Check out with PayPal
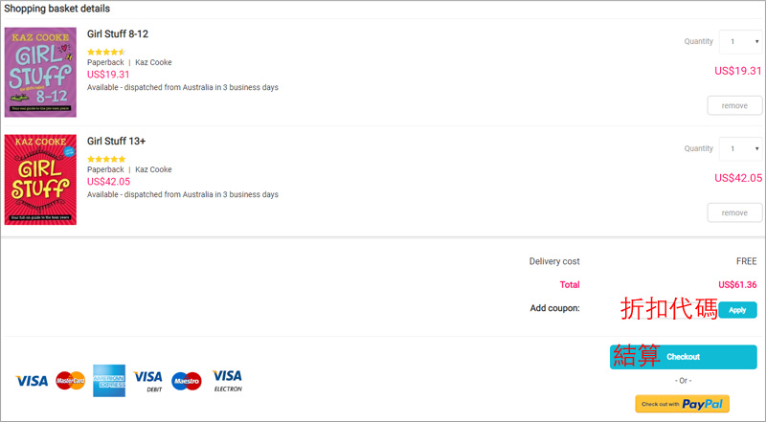Screen dimensions: 766x422 coord(682,404)
